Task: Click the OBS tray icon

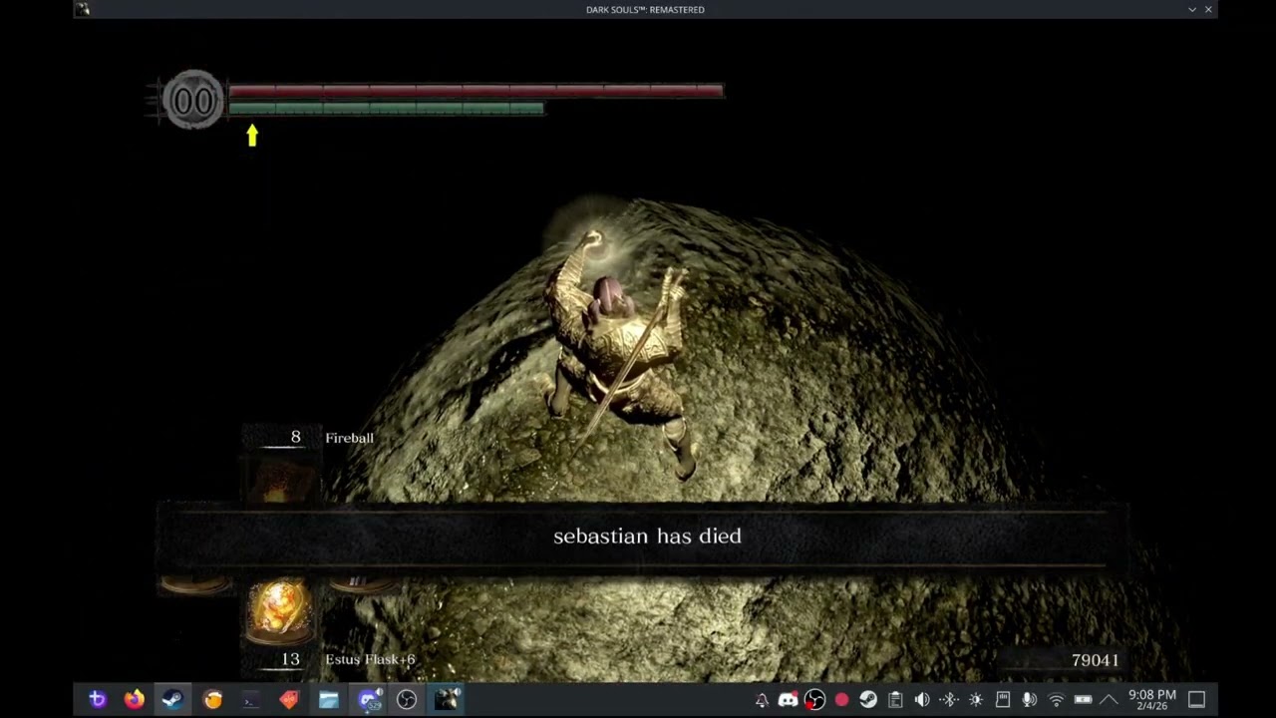Action: (x=814, y=700)
